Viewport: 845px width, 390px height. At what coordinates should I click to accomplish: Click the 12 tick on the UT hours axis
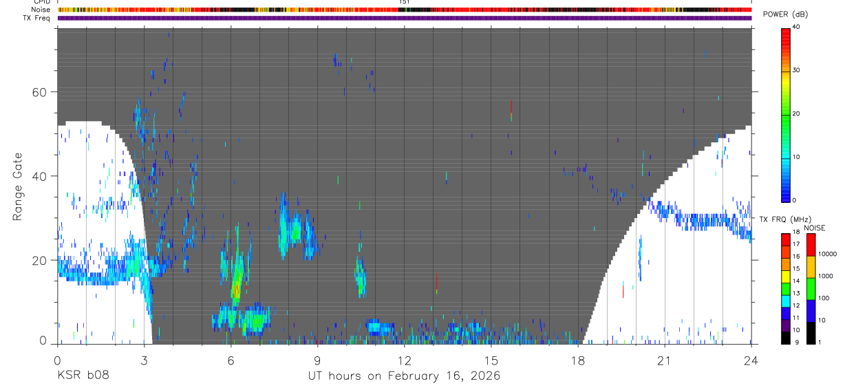coord(405,360)
